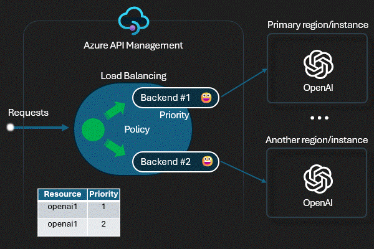Click the Load Balancing label

pyautogui.click(x=133, y=76)
